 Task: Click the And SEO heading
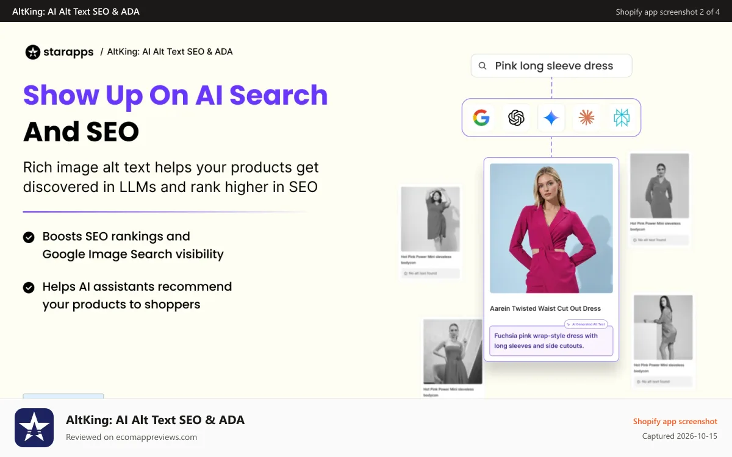pos(81,132)
